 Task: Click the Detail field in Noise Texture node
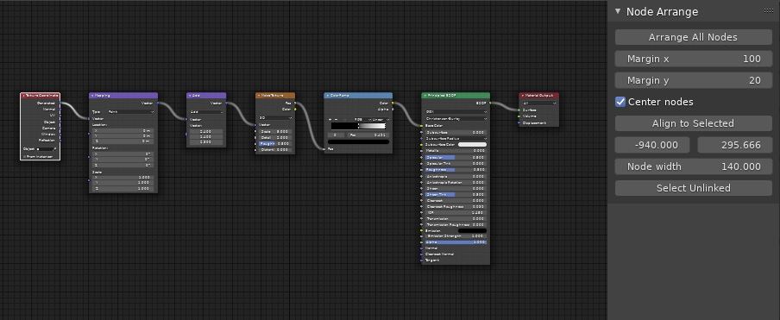[275, 138]
